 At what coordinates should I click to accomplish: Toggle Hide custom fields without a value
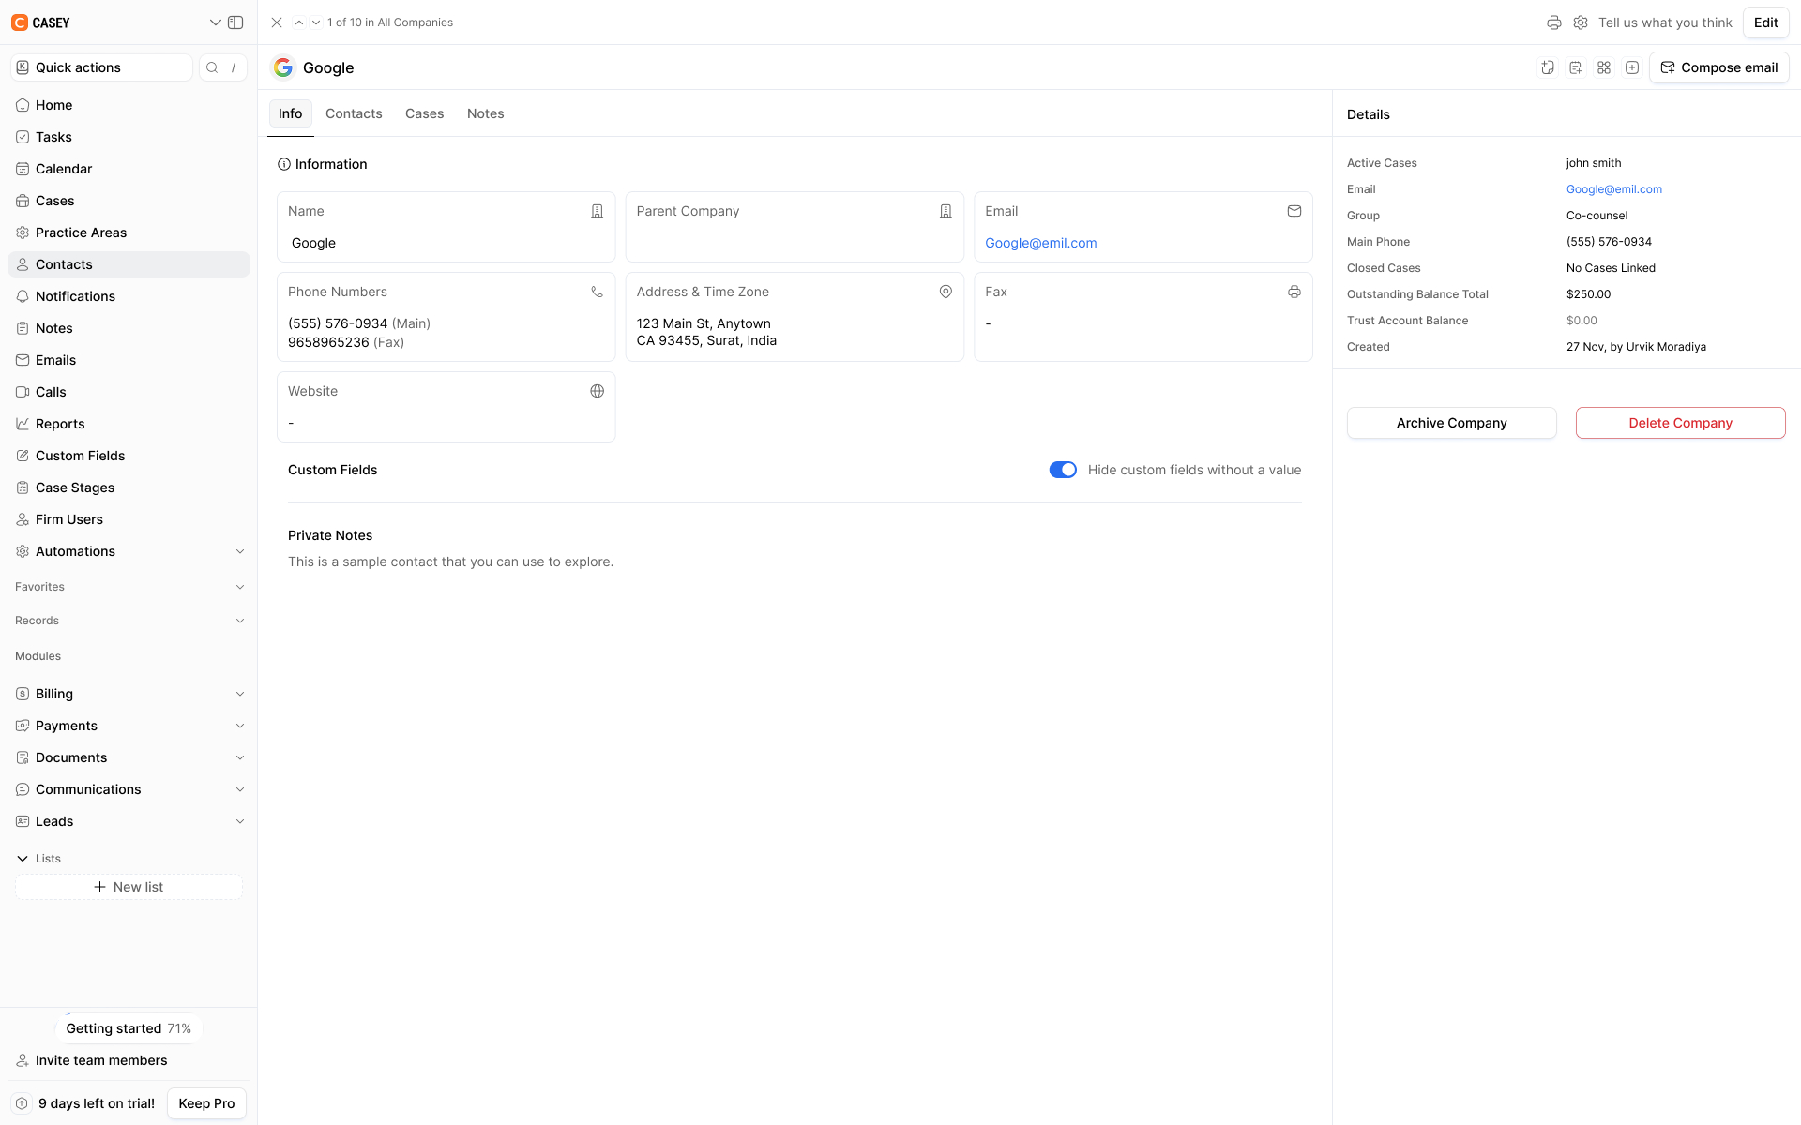coord(1063,470)
